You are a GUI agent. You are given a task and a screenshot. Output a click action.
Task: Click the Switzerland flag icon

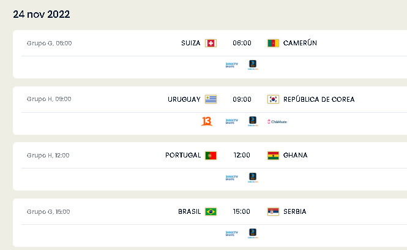click(211, 43)
